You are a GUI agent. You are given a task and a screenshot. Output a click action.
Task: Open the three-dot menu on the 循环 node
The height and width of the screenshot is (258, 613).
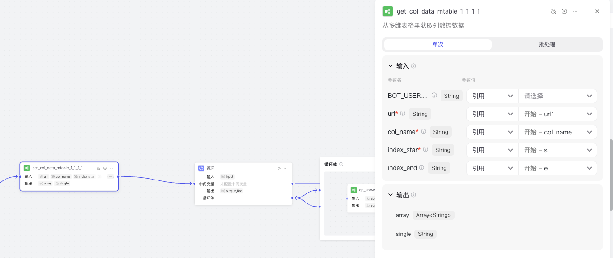pyautogui.click(x=286, y=168)
